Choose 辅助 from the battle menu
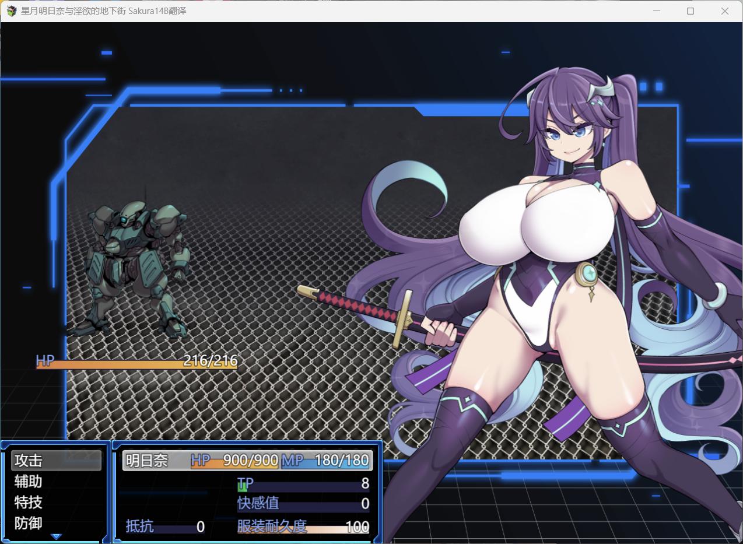 pyautogui.click(x=29, y=482)
